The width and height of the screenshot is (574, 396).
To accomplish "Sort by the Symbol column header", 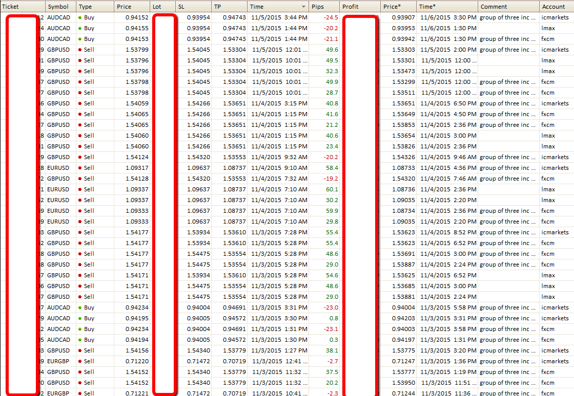I will click(x=61, y=7).
